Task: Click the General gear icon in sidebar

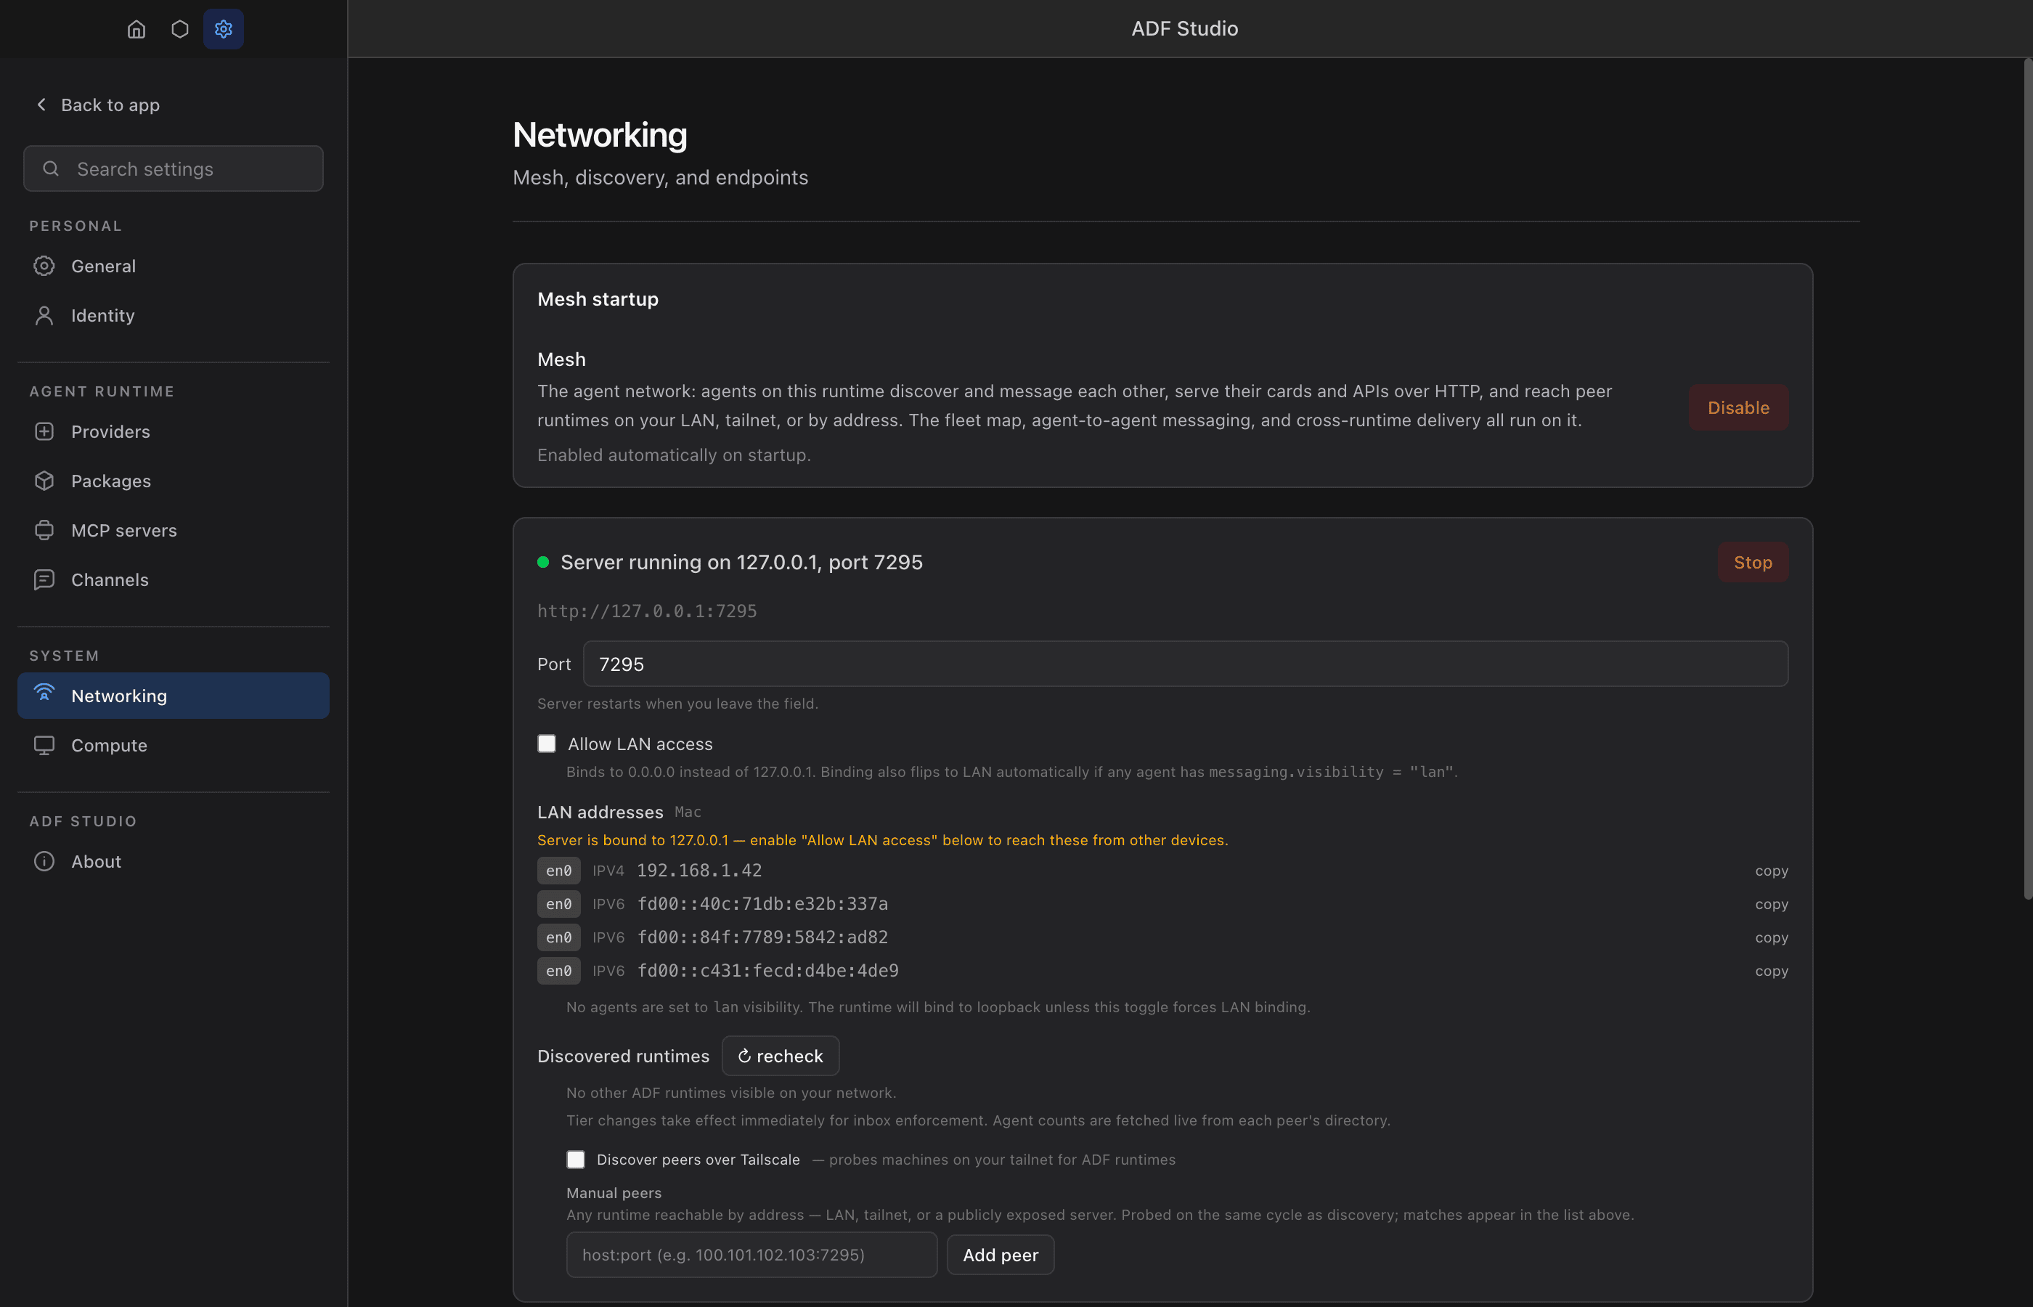Action: (44, 266)
